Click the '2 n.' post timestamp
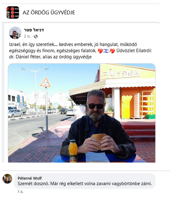 [x=27, y=36]
